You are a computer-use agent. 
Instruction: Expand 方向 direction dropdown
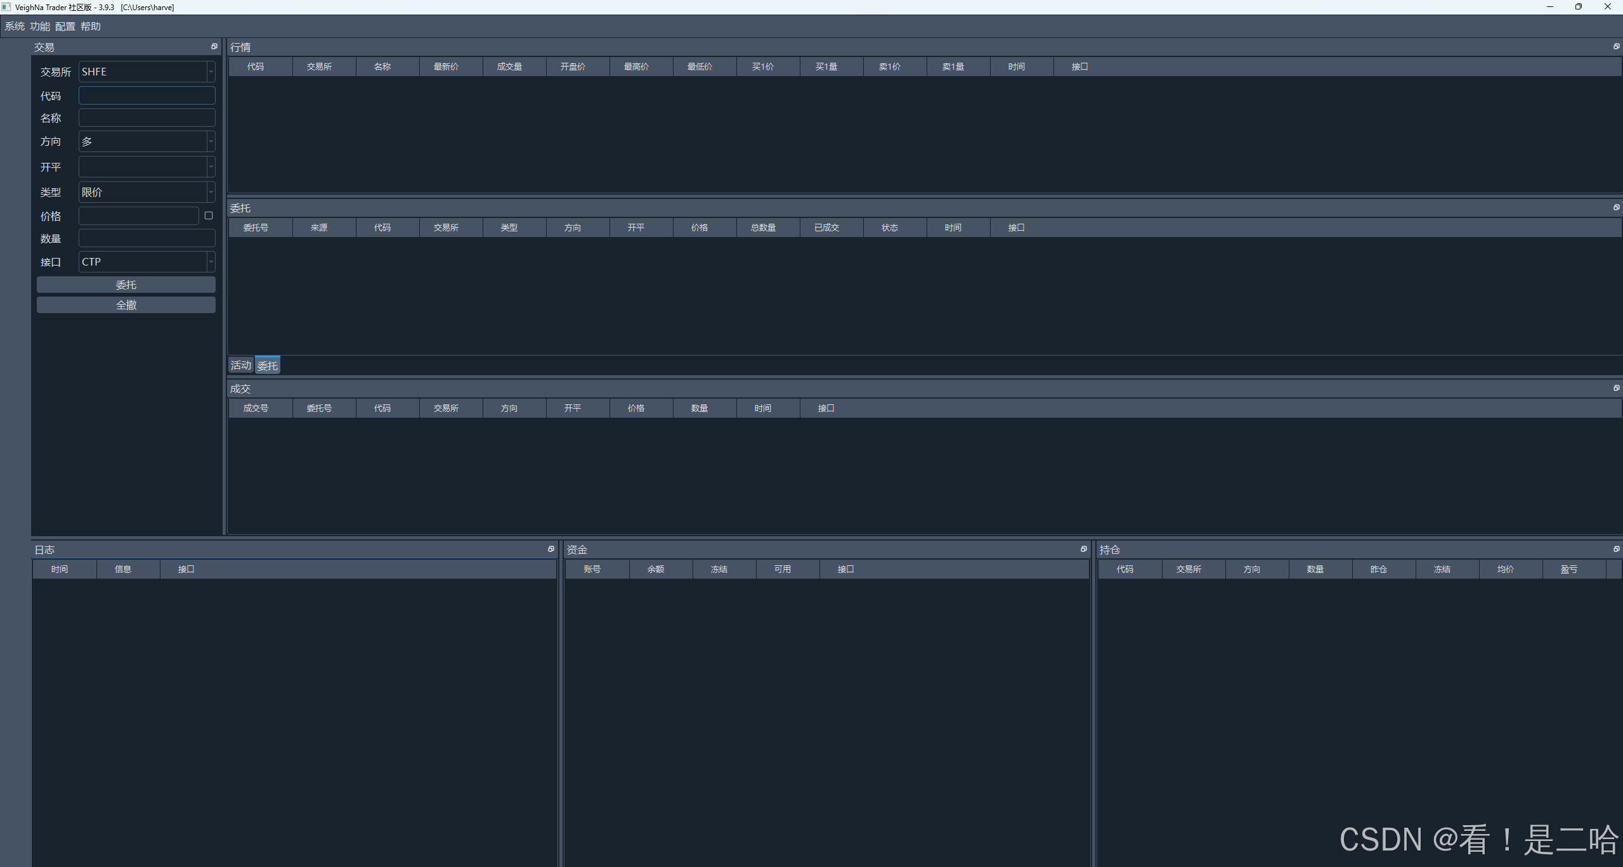(x=147, y=141)
